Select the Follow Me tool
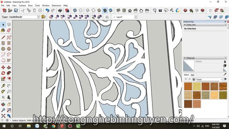 click(x=9, y=73)
